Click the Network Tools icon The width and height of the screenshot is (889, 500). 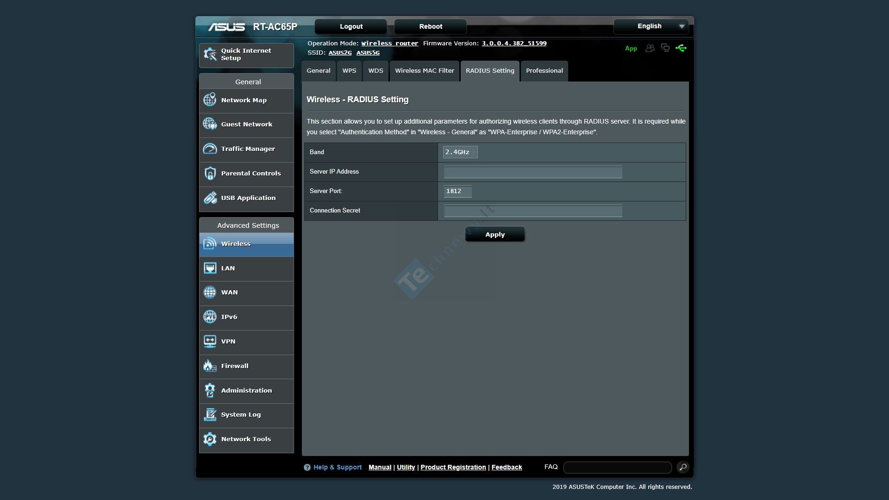pyautogui.click(x=210, y=439)
